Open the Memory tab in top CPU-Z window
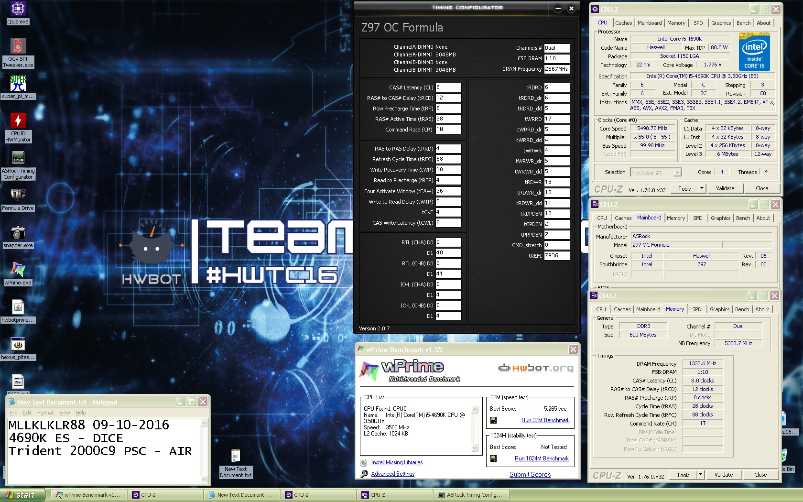803x502 pixels. [x=676, y=23]
